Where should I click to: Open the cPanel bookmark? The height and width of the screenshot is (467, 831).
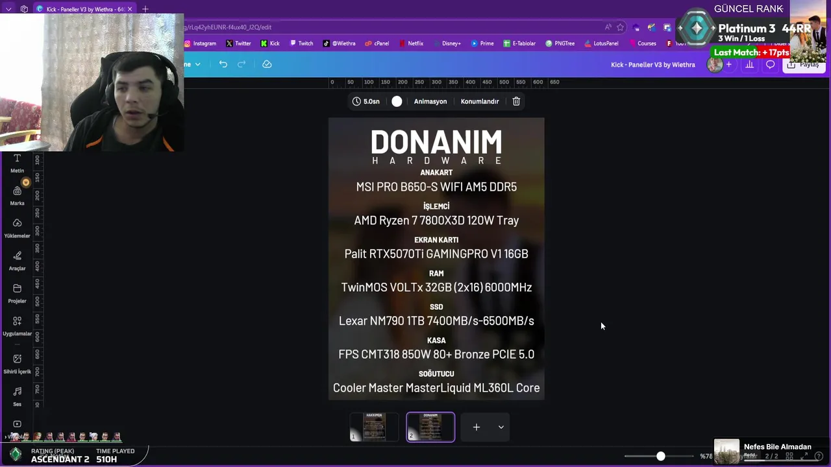[377, 43]
